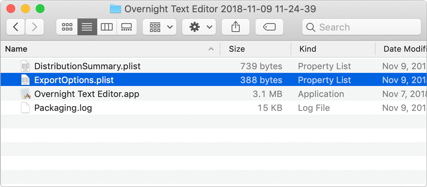Image resolution: width=427 pixels, height=187 pixels.
Task: Click the window title text
Action: tap(220, 9)
